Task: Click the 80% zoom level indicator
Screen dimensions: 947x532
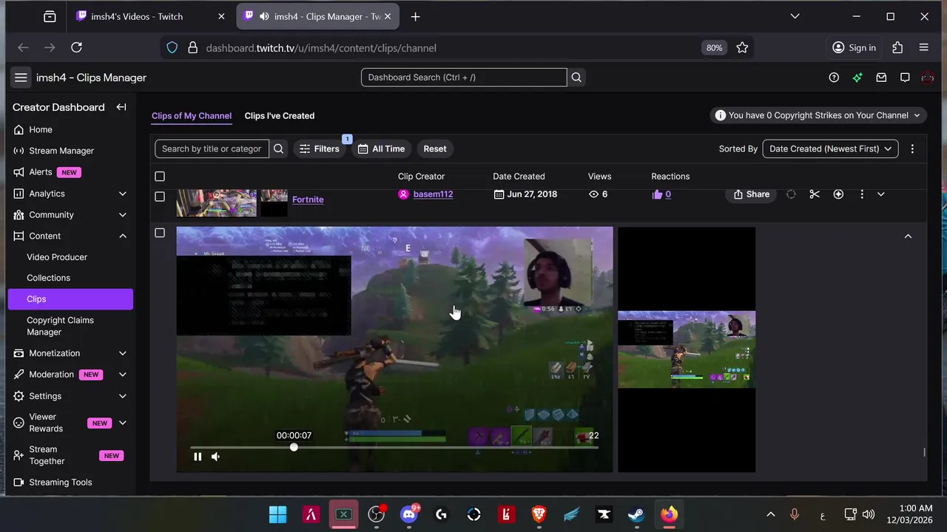Action: click(x=714, y=47)
